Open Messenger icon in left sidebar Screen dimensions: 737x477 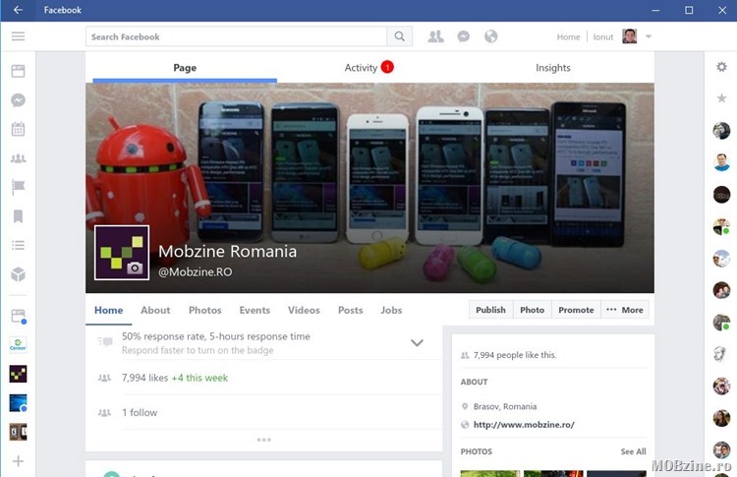pyautogui.click(x=18, y=100)
